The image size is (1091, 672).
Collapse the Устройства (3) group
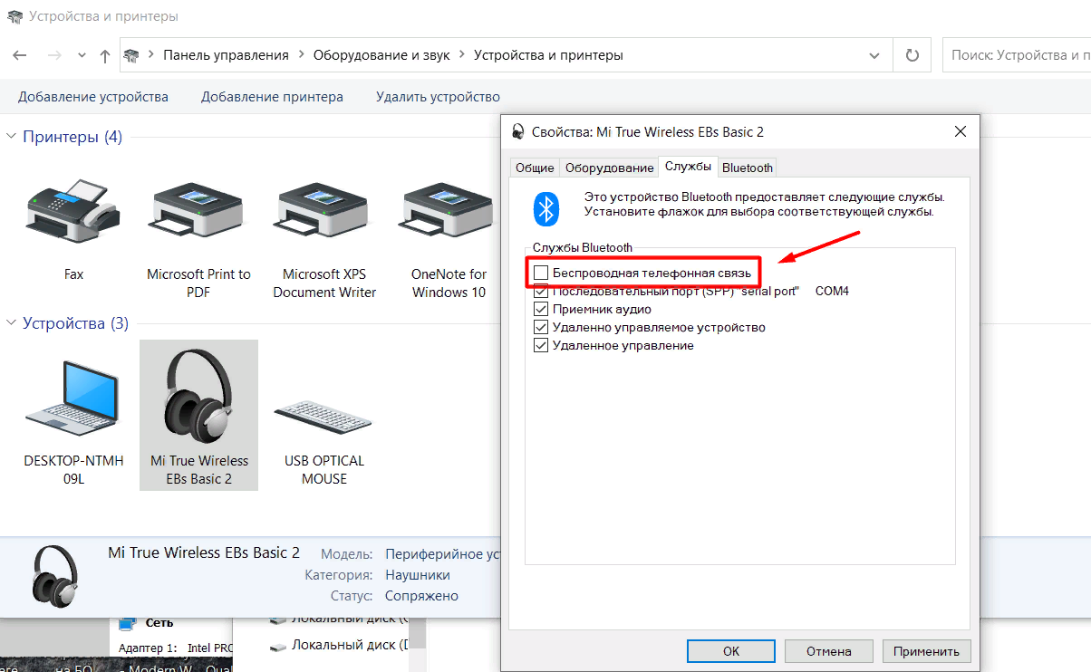[x=12, y=322]
